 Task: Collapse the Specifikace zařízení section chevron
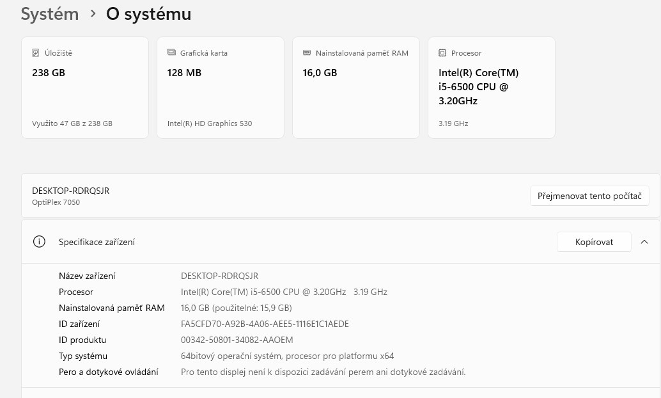point(644,242)
